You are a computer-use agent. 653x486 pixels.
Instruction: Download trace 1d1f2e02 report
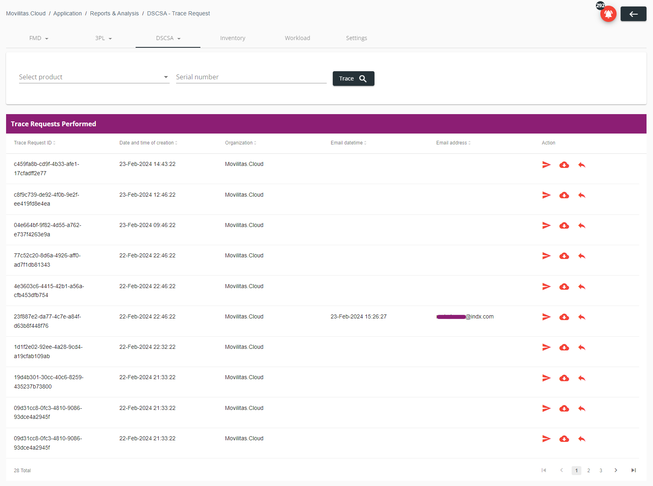tap(564, 347)
